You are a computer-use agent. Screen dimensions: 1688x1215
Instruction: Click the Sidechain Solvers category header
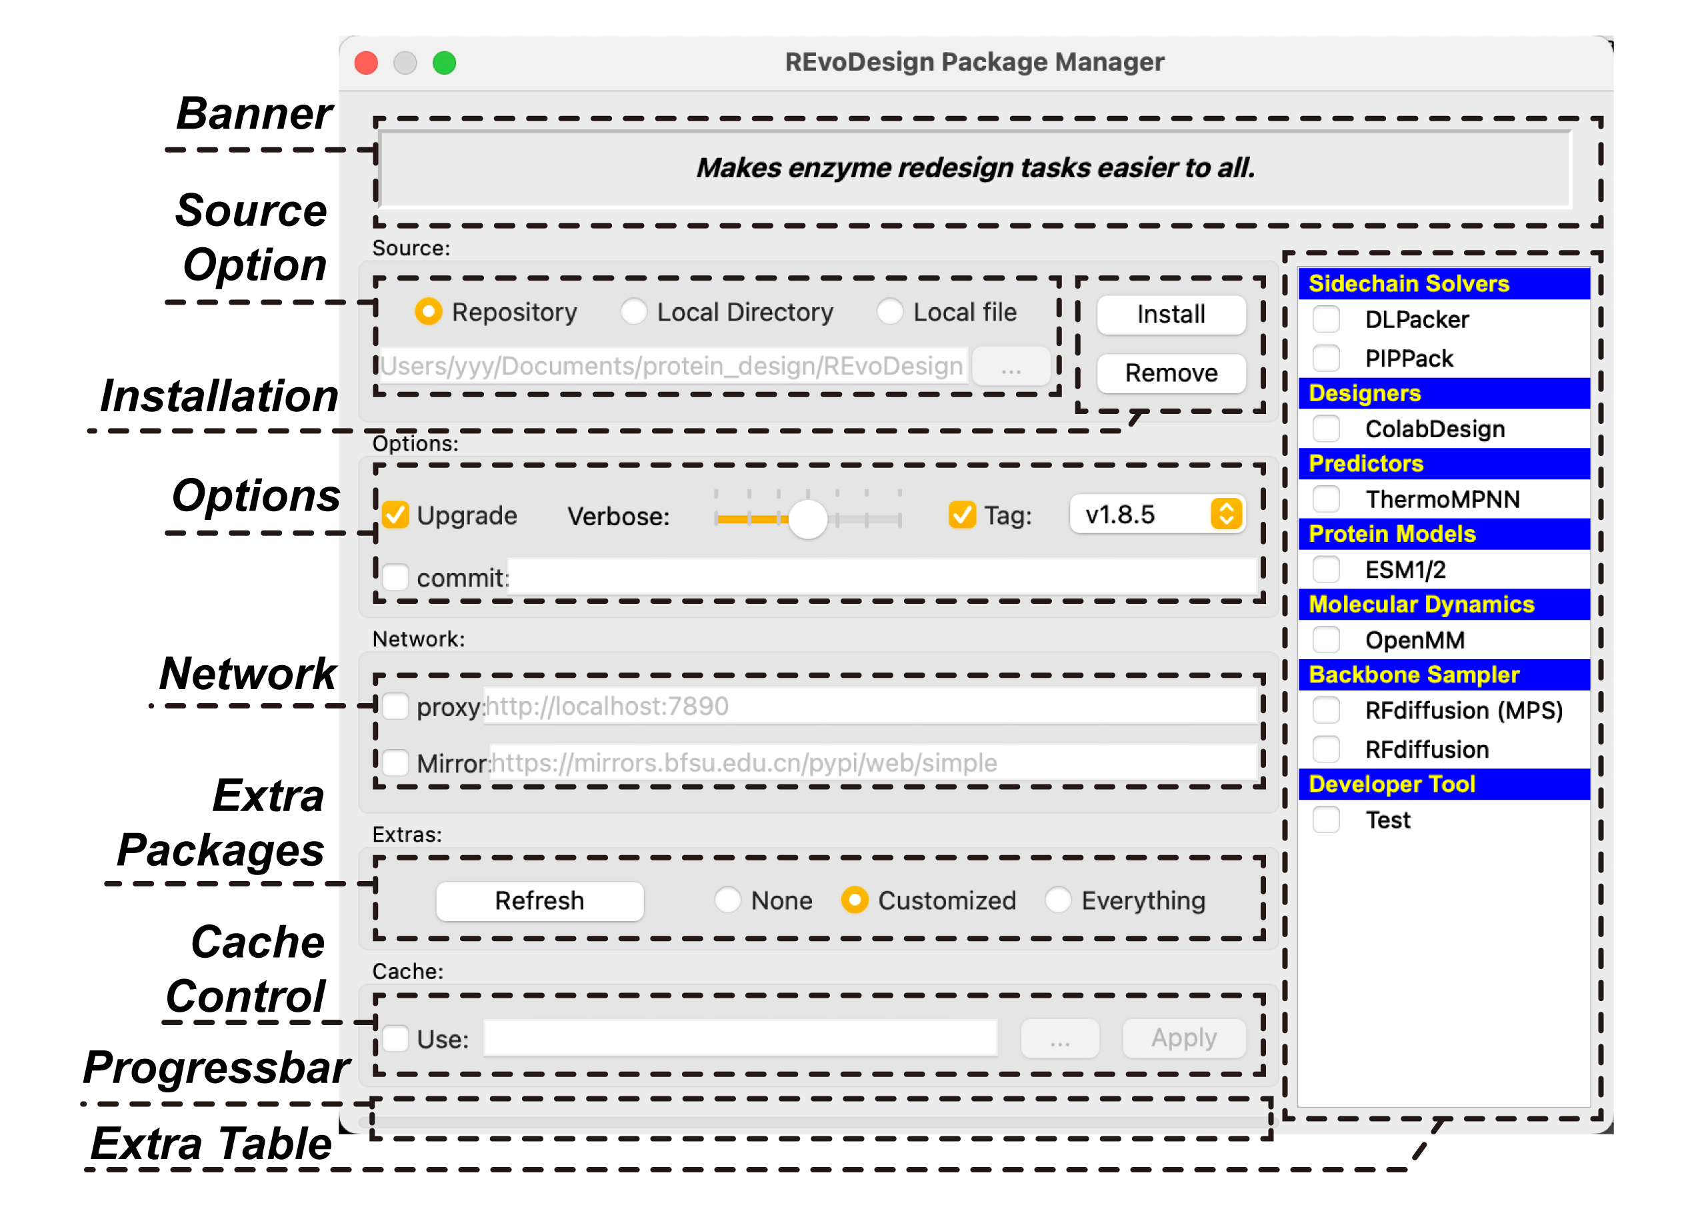[x=1444, y=284]
